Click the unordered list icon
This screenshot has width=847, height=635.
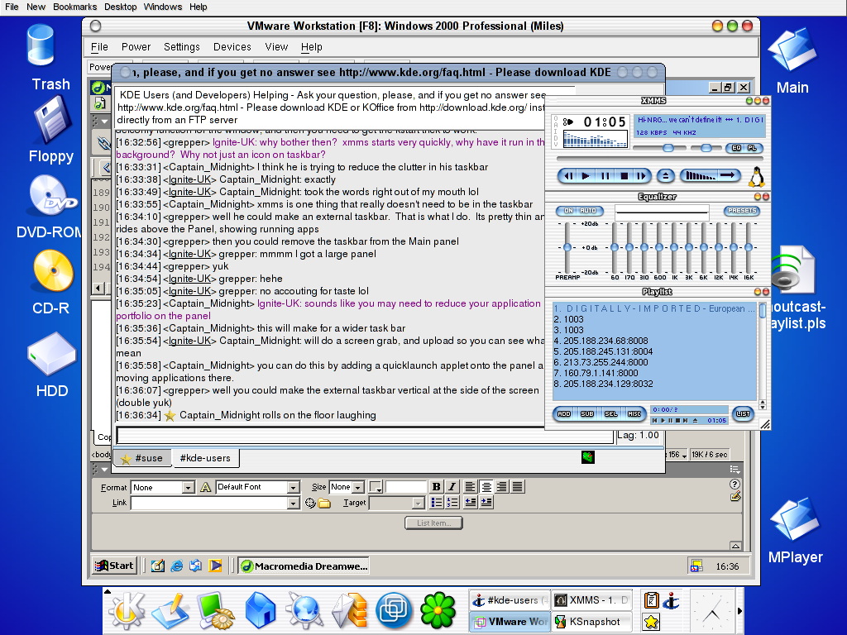click(x=437, y=502)
